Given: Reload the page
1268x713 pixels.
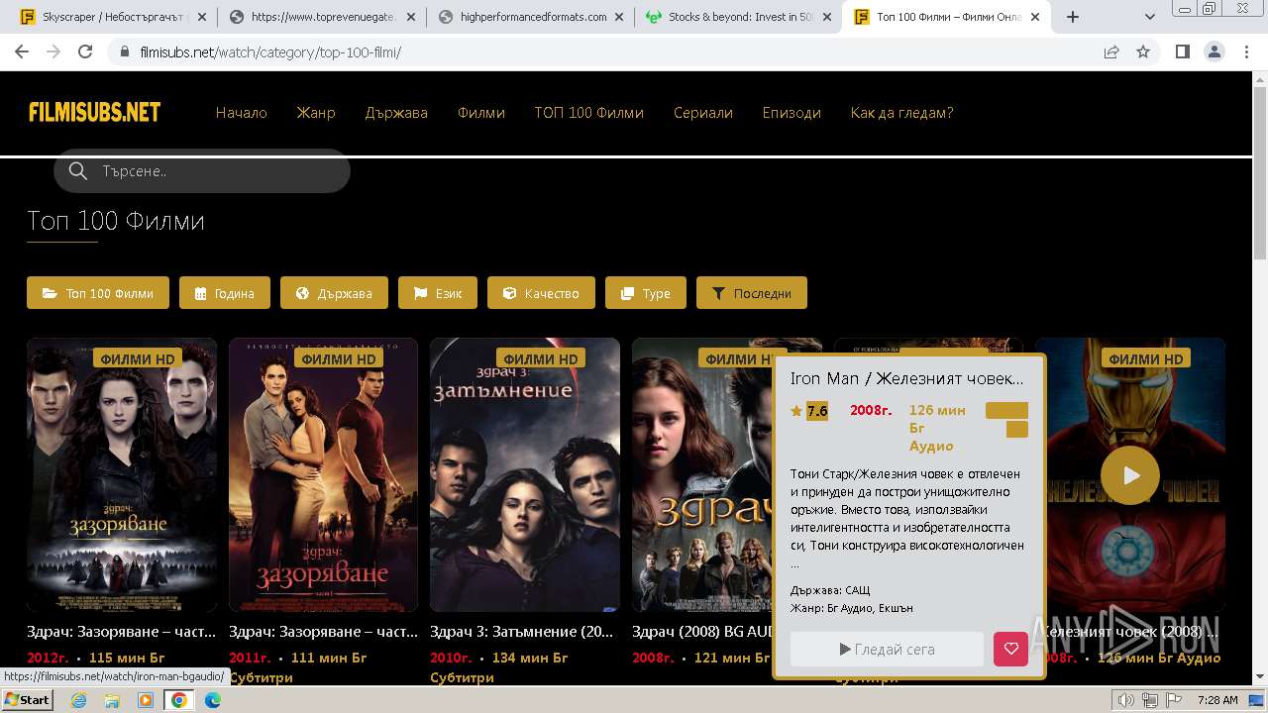Looking at the screenshot, I should pos(85,52).
